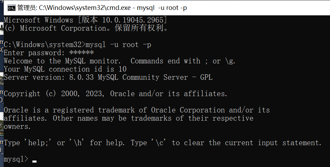Click the Welcome to the MySQL monitor line
Image resolution: width=330 pixels, height=167 pixels.
[x=119, y=61]
